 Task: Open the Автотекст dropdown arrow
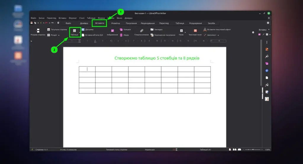click(x=218, y=35)
